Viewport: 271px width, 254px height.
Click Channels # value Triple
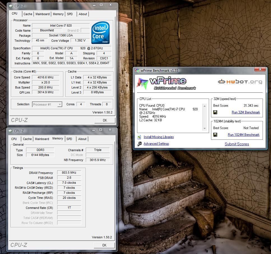[x=98, y=150]
